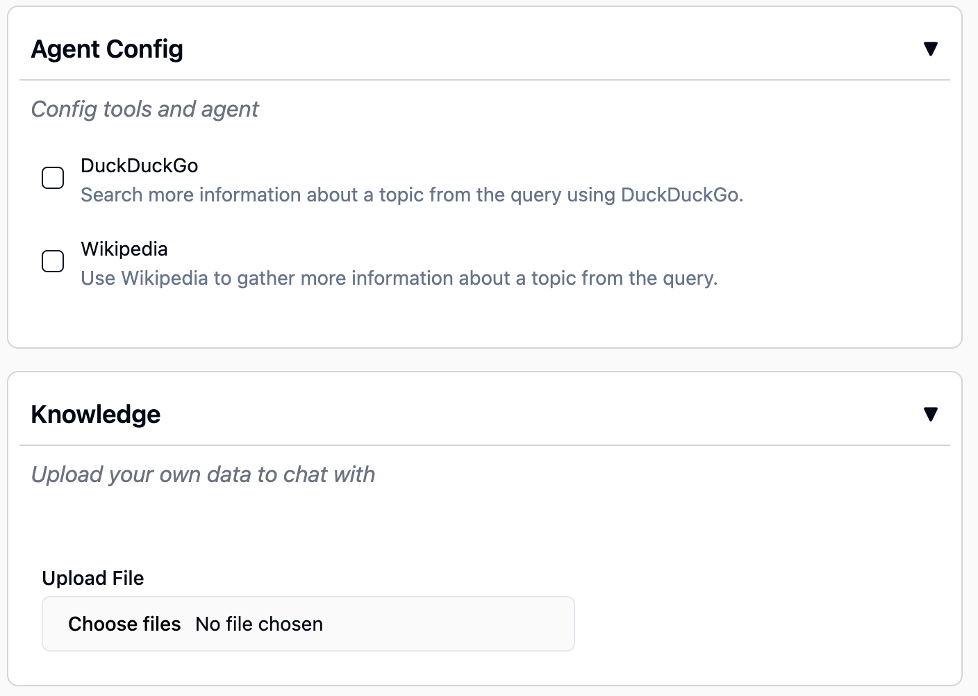The width and height of the screenshot is (978, 696).
Task: Click empty area below Wikipedia option
Action: pyautogui.click(x=485, y=316)
